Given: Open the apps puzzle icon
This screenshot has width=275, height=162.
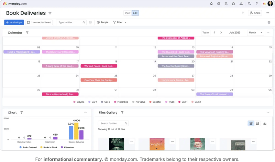Looking at the screenshot, I should [233, 3].
